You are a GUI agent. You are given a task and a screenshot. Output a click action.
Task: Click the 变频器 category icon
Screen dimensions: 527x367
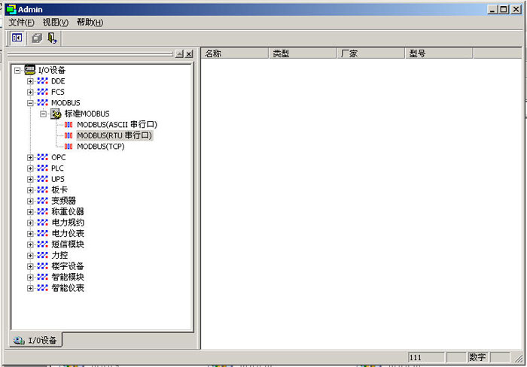click(x=43, y=201)
